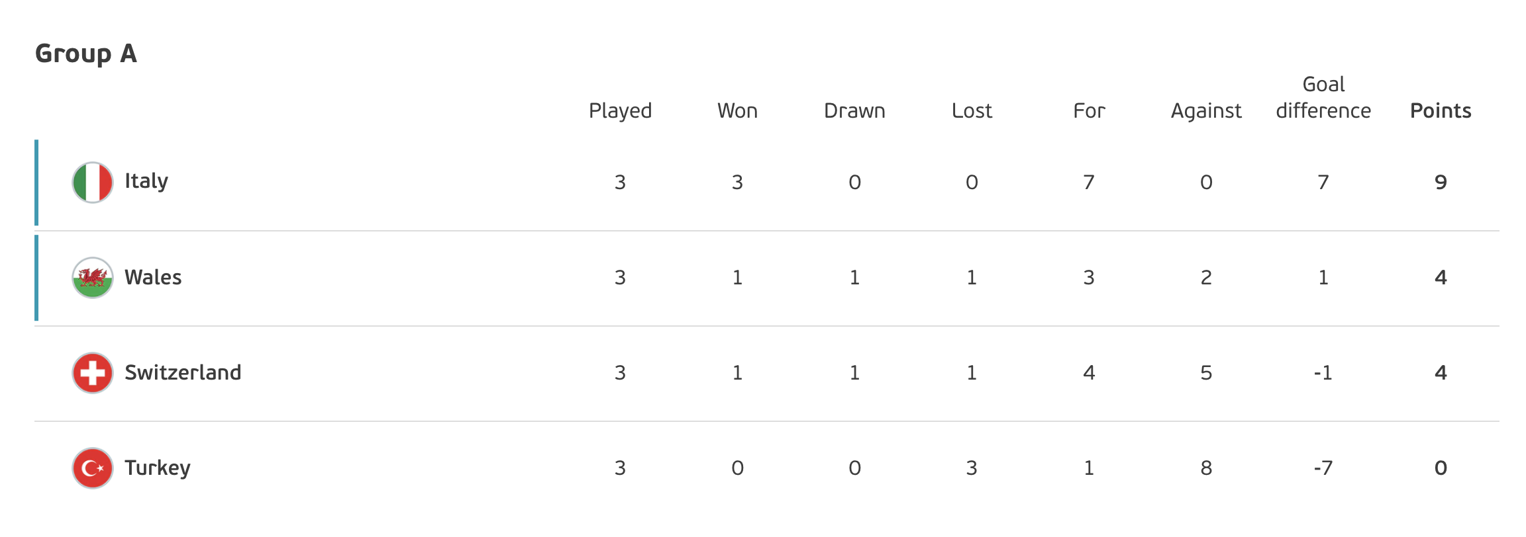This screenshot has height=537, width=1526.
Task: Click the Won column header
Action: 737,110
